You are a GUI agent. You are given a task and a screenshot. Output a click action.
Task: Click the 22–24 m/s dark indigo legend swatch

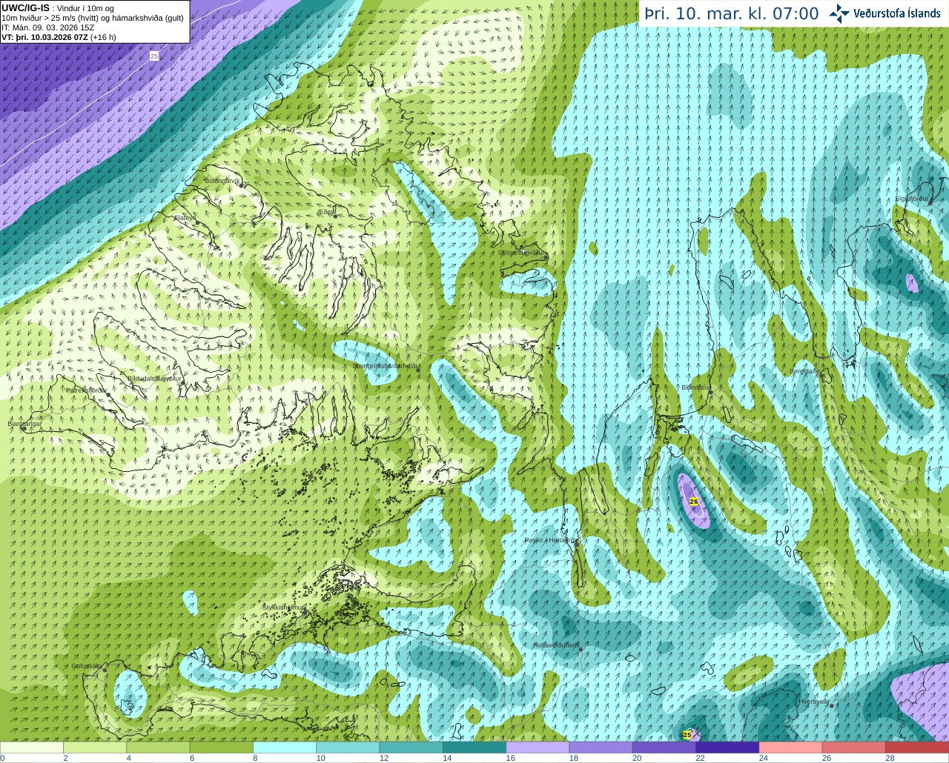click(727, 747)
